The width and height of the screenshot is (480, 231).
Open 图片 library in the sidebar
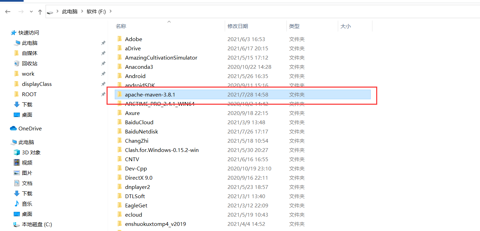tap(27, 173)
